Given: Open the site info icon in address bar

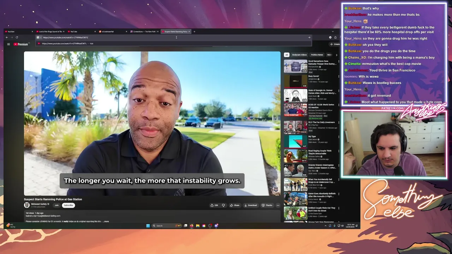Looking at the screenshot, I should [x=38, y=37].
